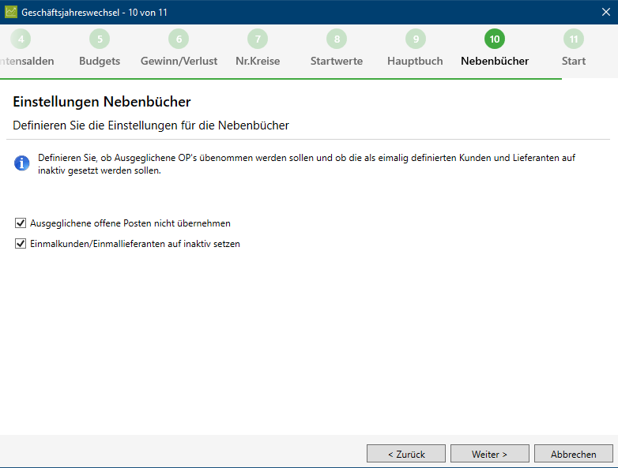The image size is (618, 468).
Task: Uncheck Ausgeglichene offene Posten nicht übernehmen
Action: click(x=21, y=223)
